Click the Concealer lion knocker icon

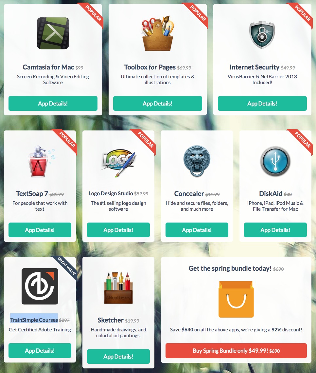click(x=197, y=161)
